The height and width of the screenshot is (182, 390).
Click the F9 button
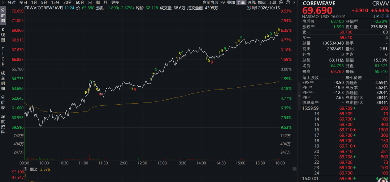pos(222,3)
